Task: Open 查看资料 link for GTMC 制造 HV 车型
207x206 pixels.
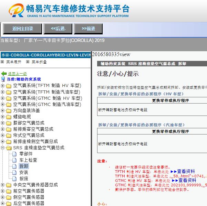Action: click(x=184, y=180)
